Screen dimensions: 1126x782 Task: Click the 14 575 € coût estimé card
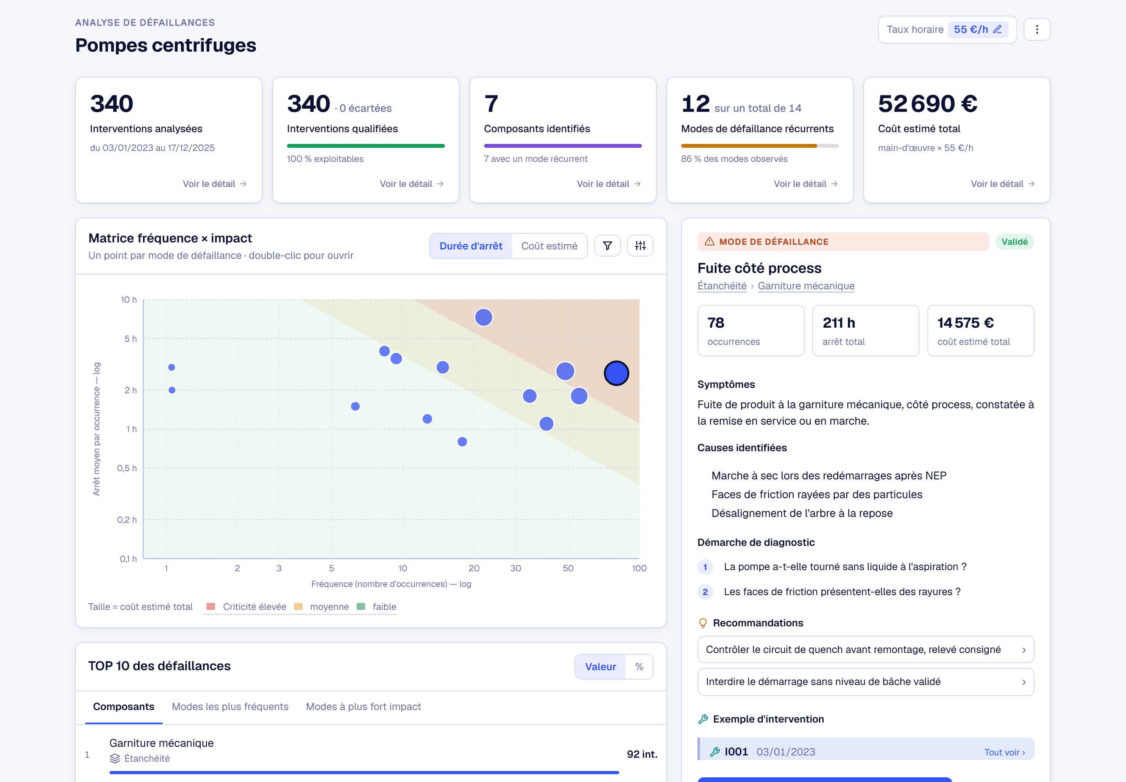981,331
